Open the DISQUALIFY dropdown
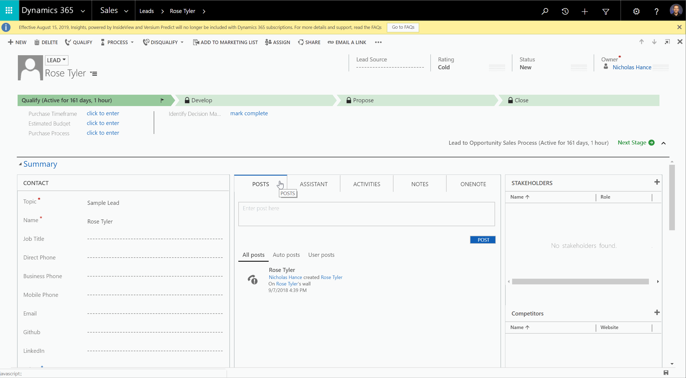The image size is (686, 378). [x=163, y=42]
